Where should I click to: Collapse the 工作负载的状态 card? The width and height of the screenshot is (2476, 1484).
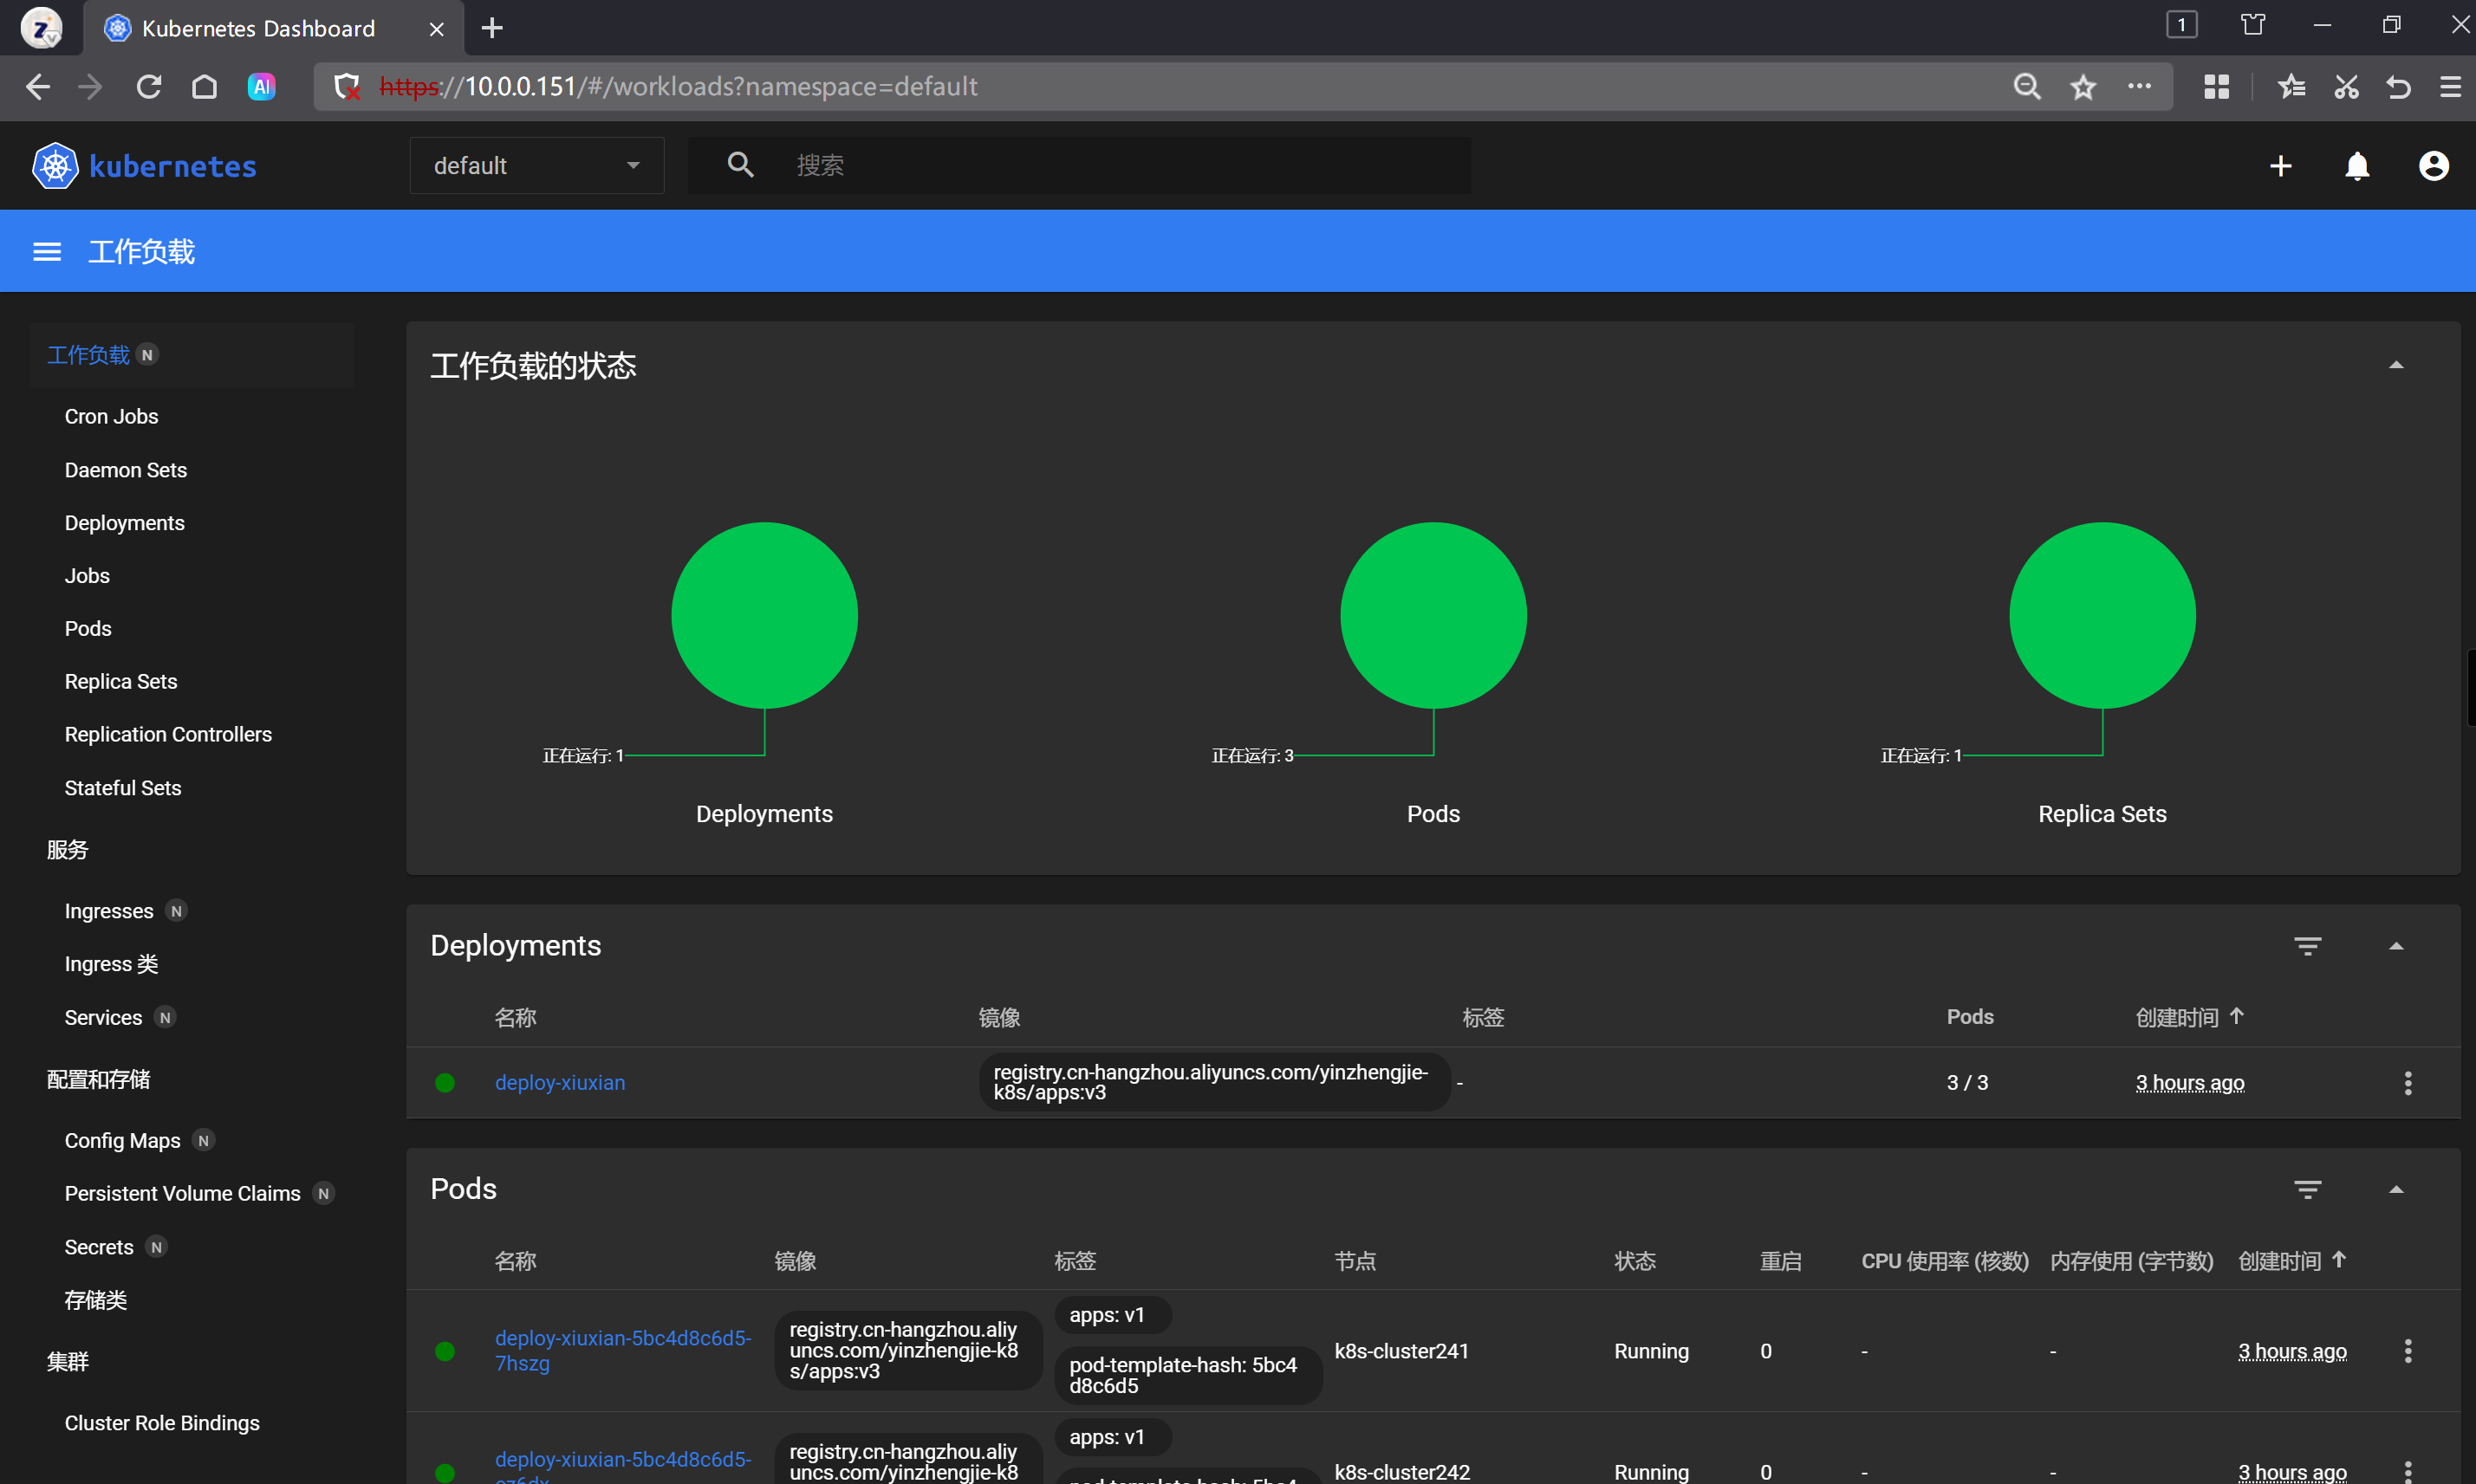coord(2396,366)
